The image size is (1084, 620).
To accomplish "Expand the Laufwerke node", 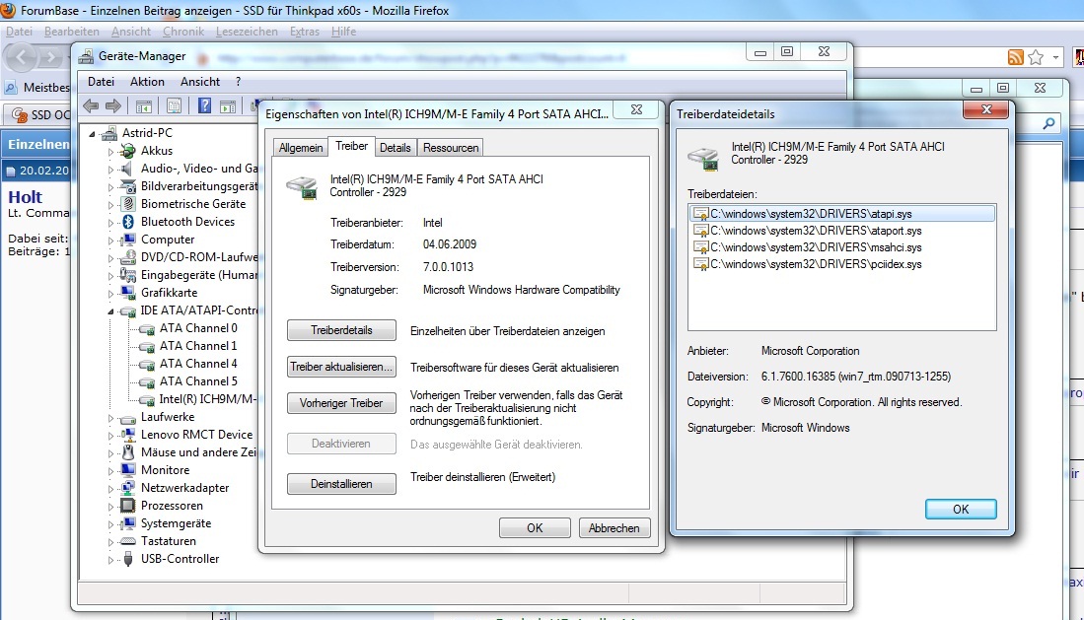I will 110,418.
